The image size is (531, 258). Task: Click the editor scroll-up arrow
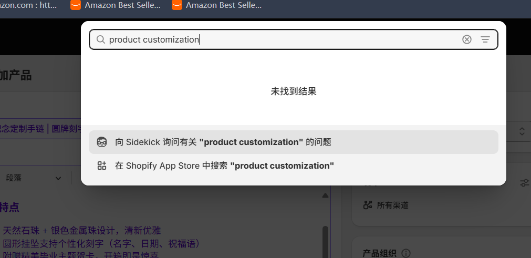(x=325, y=195)
